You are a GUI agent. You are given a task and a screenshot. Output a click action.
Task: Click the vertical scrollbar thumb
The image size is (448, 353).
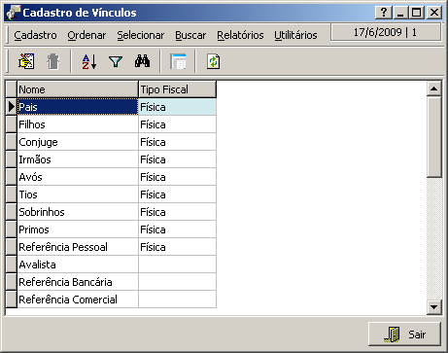point(434,136)
